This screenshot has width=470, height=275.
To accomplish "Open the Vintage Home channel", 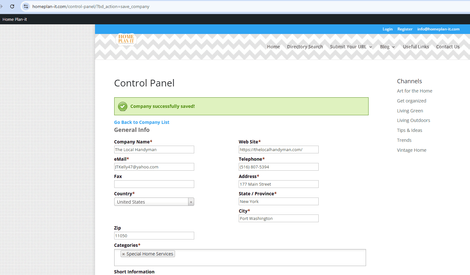I will click(x=411, y=150).
